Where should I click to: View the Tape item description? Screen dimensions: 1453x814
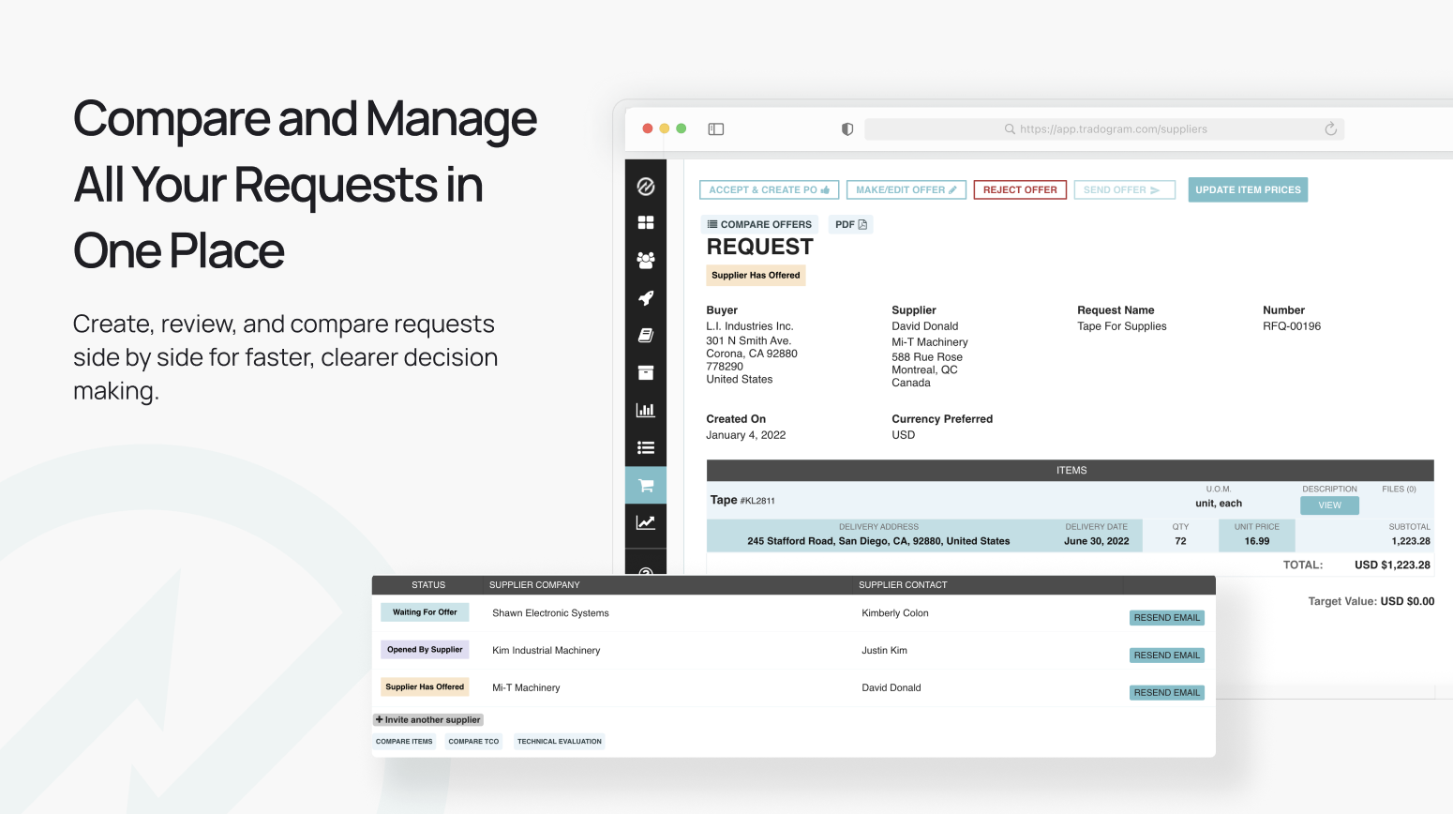pos(1329,505)
